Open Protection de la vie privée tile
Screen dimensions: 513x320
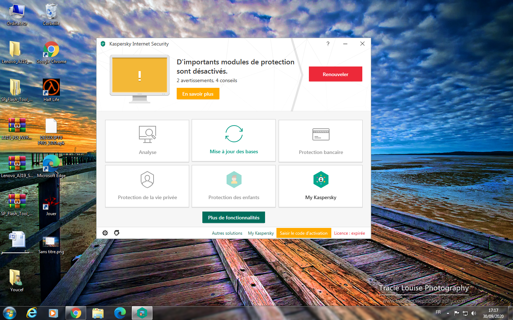[x=147, y=186]
